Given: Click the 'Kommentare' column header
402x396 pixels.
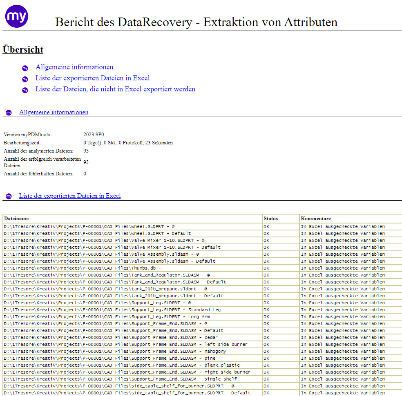Looking at the screenshot, I should point(316,219).
